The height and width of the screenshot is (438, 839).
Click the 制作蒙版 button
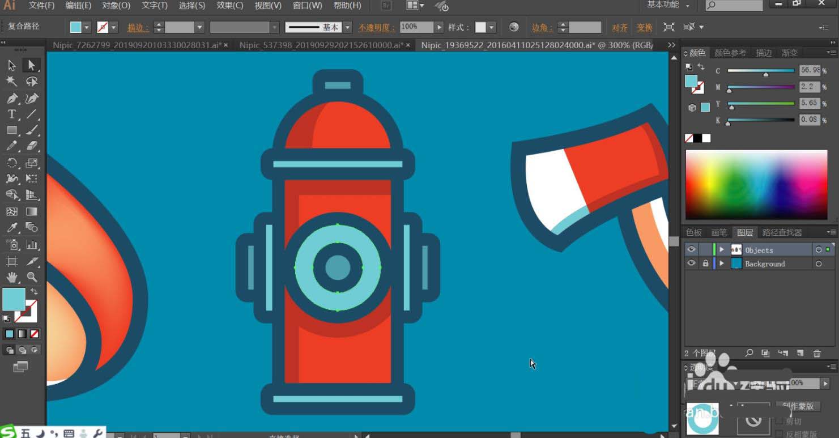click(x=798, y=406)
